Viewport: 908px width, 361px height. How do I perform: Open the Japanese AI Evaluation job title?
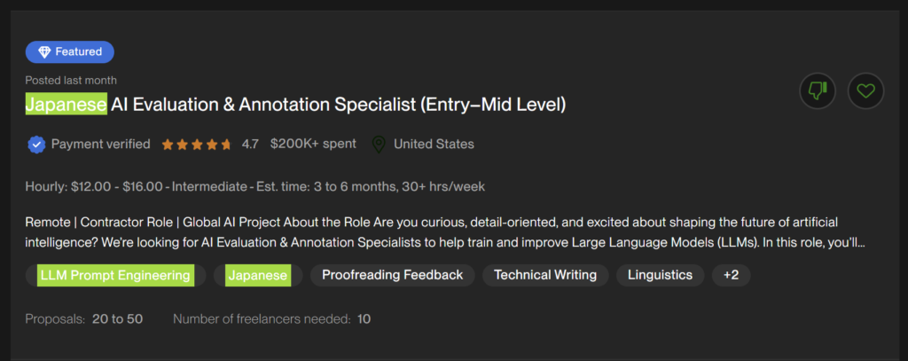click(x=295, y=105)
